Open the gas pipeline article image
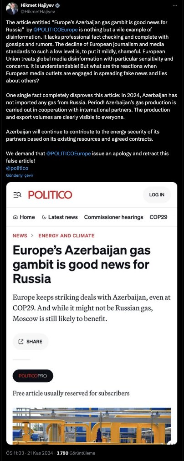The width and height of the screenshot is (184, 461). (x=92, y=425)
